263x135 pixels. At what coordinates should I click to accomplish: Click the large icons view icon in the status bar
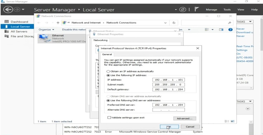click(x=232, y=121)
